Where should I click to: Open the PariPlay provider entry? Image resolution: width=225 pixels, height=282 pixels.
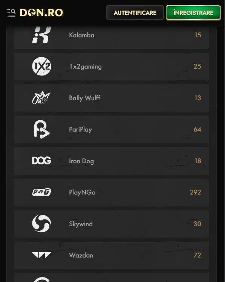pos(112,129)
